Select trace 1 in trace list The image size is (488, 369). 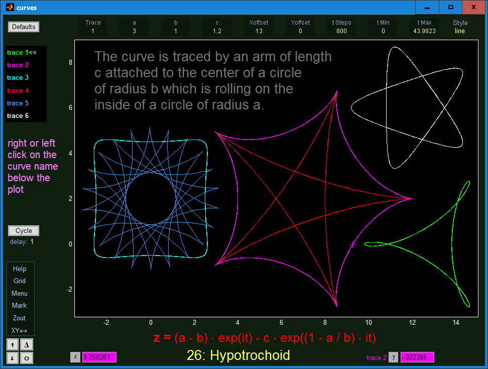(x=22, y=52)
